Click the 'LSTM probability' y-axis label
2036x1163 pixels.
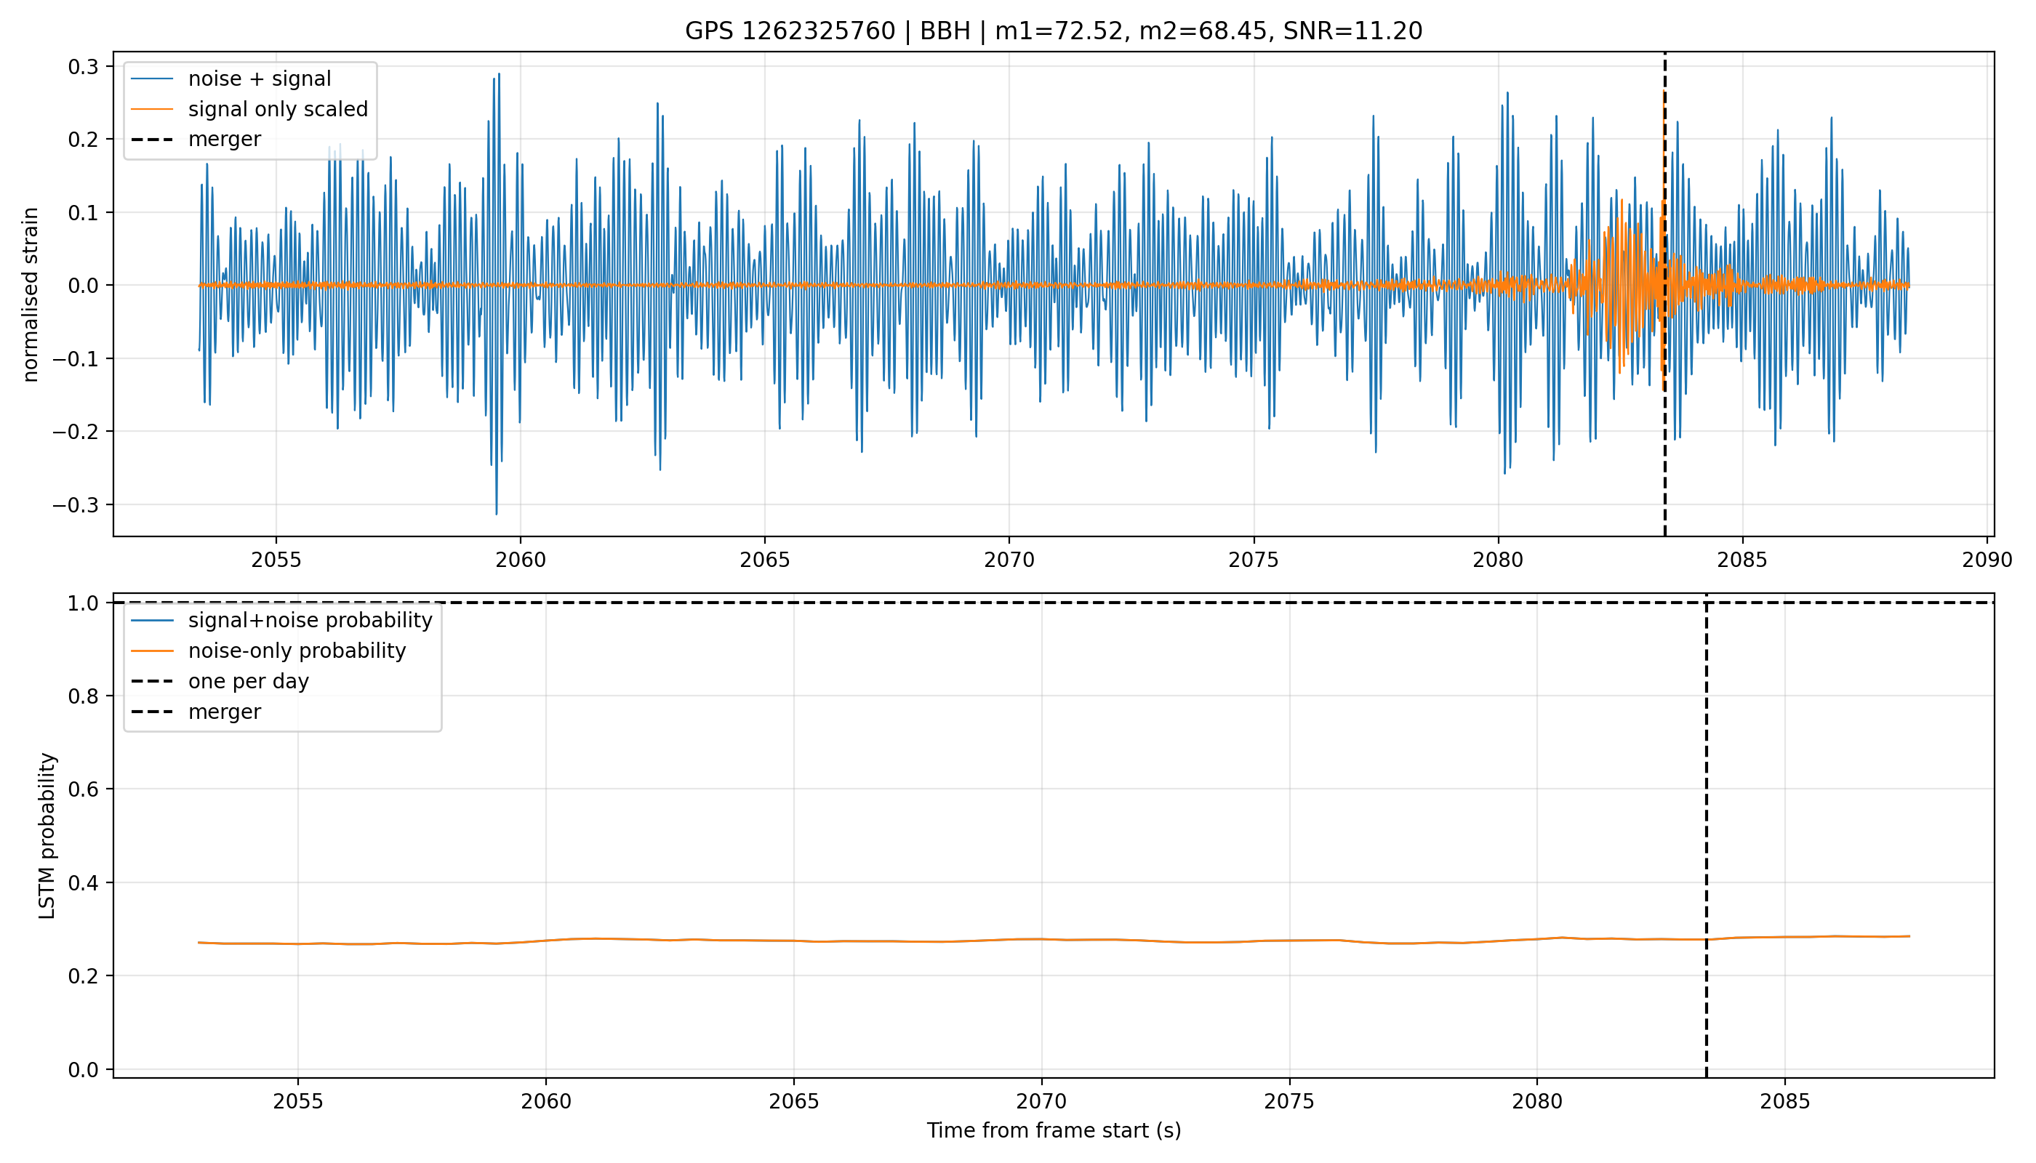coord(47,835)
